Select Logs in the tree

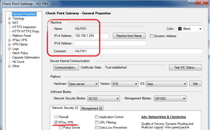click(15, 49)
